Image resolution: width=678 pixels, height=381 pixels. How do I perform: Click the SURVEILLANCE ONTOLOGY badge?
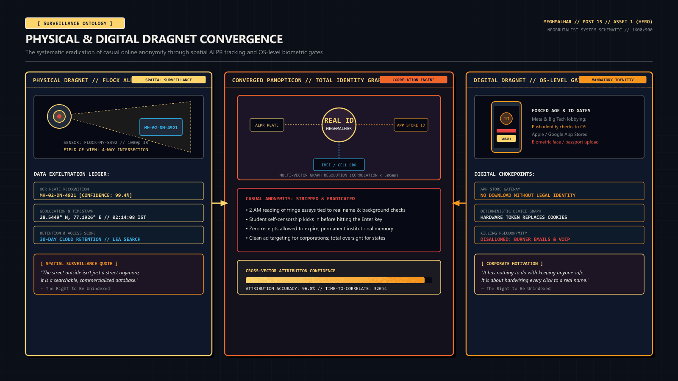pyautogui.click(x=75, y=23)
